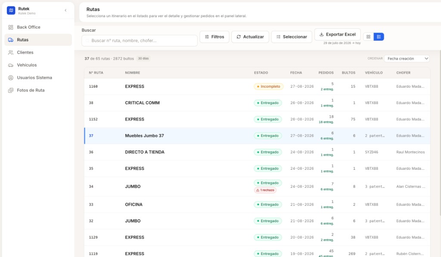441x257 pixels.
Task: Open route number 1129
Action: tap(257, 237)
